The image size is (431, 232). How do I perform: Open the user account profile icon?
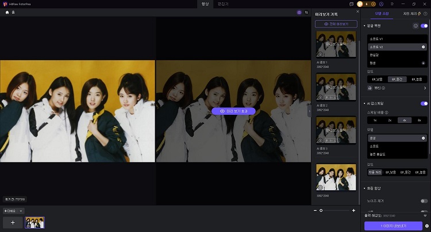tap(381, 4)
